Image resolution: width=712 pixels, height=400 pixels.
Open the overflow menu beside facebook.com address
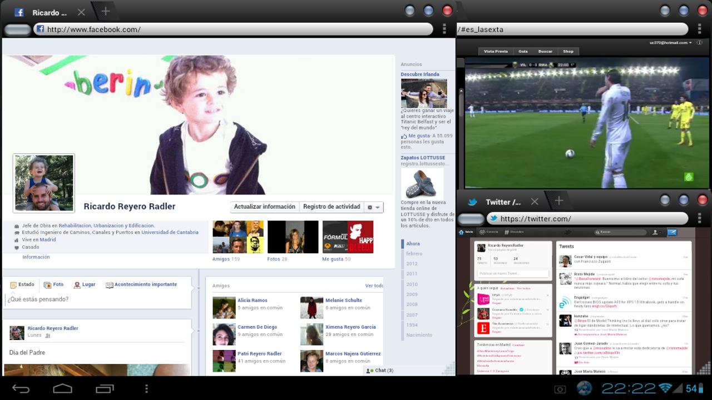444,29
